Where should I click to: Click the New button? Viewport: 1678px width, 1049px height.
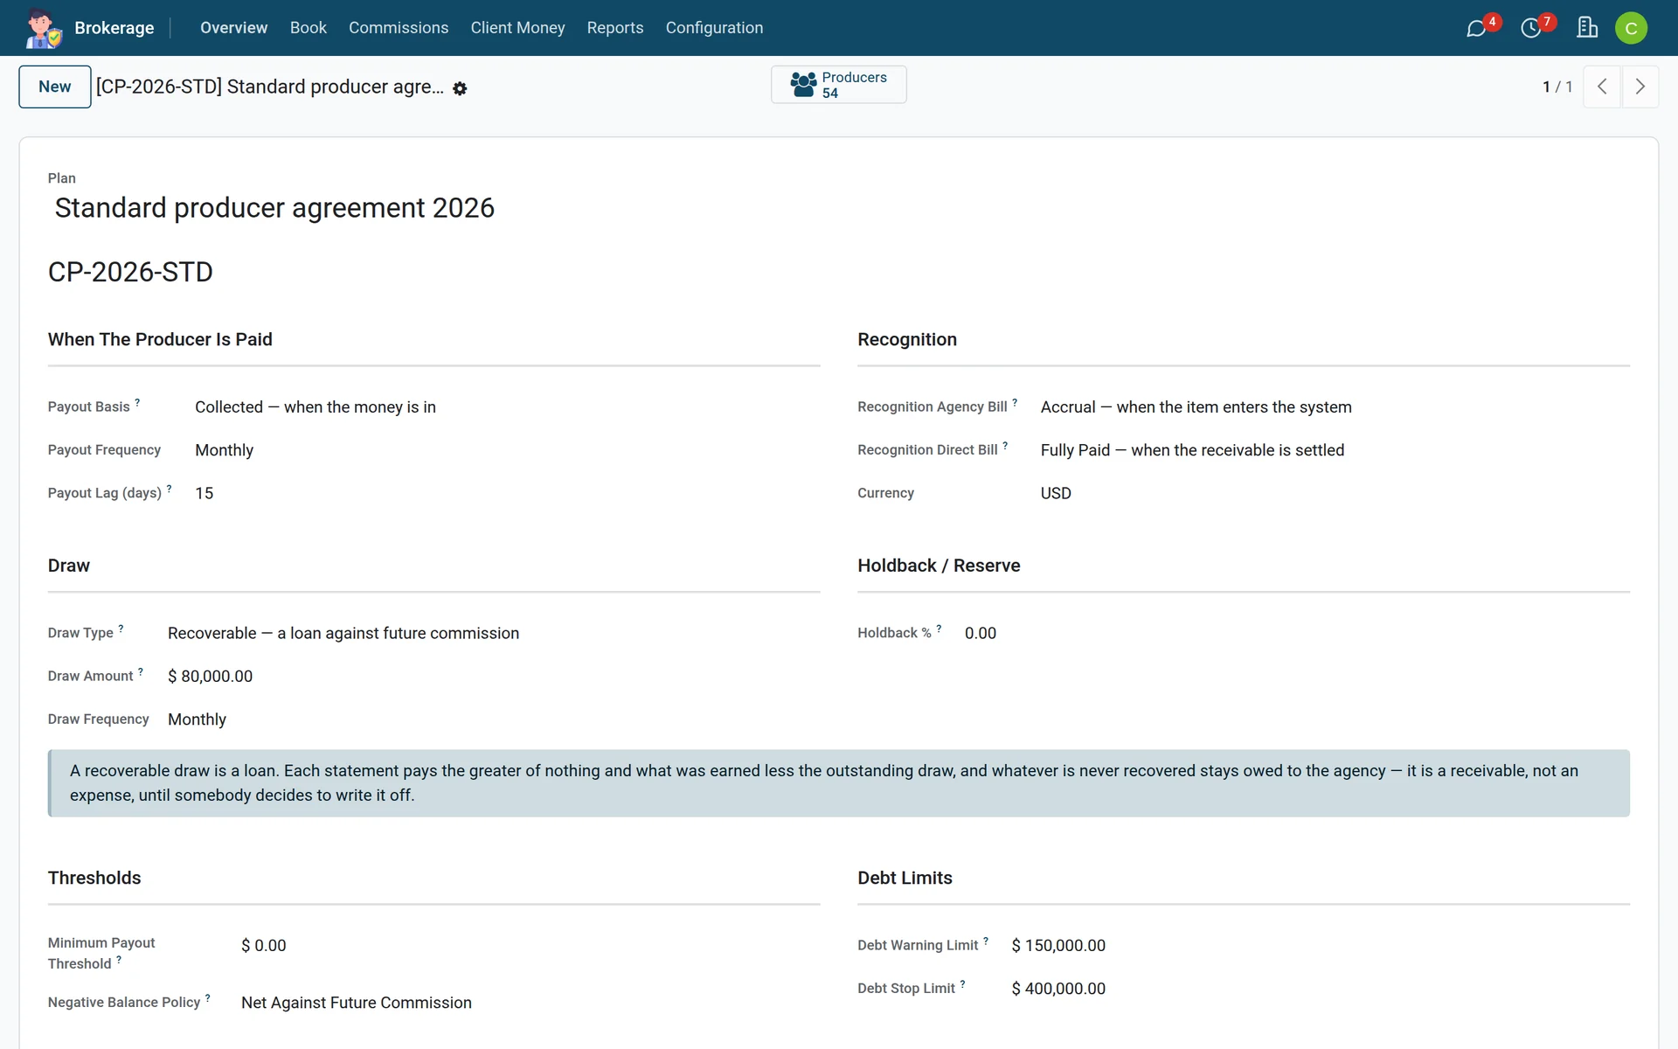point(55,87)
